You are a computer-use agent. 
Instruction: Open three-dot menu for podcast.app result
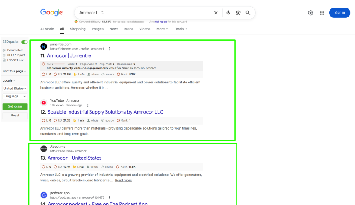(110, 197)
